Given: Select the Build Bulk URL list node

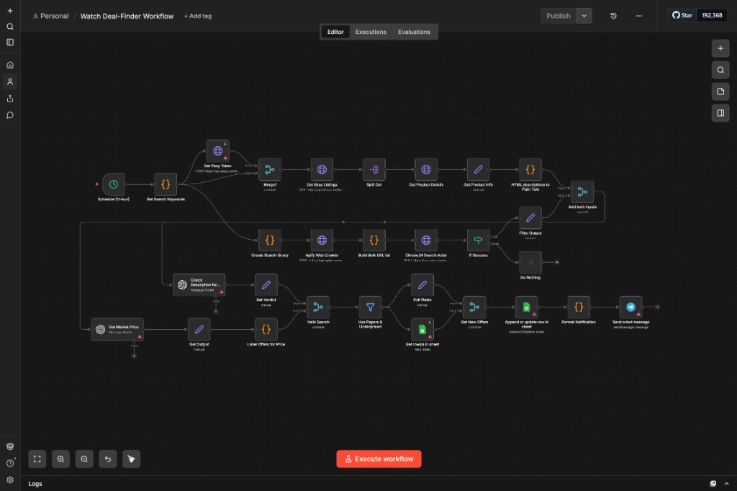Looking at the screenshot, I should point(374,240).
